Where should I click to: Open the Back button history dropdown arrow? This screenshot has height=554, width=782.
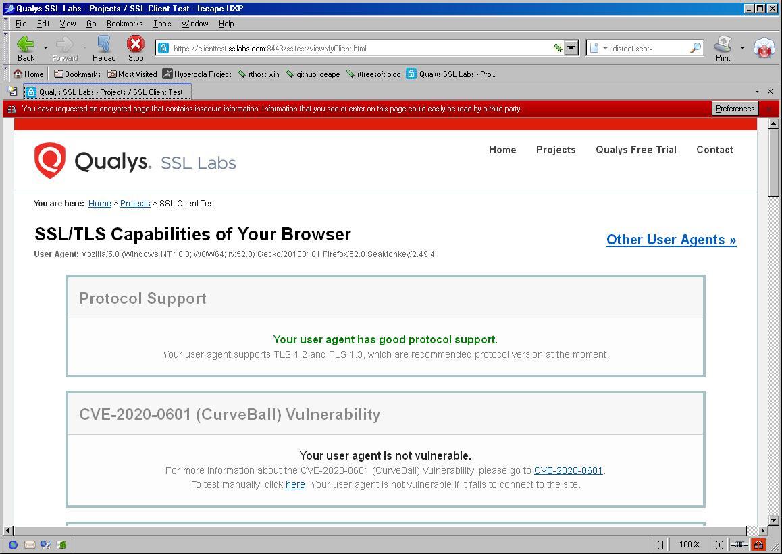[45, 49]
